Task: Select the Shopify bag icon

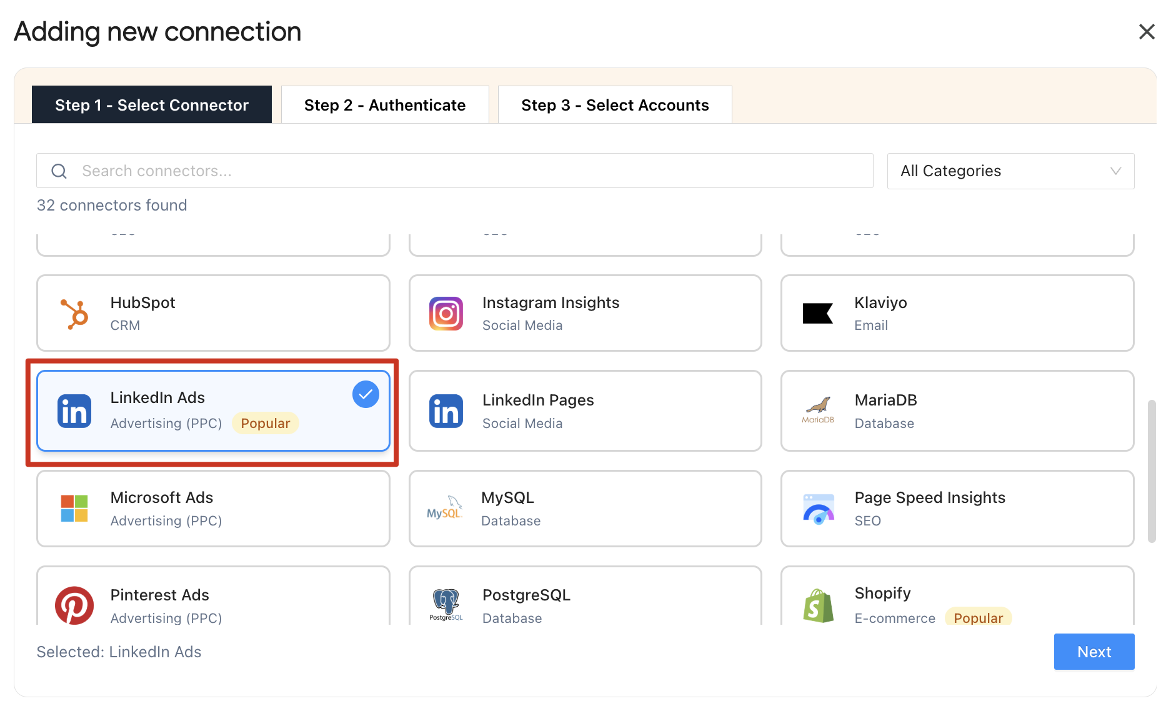Action: tap(818, 605)
